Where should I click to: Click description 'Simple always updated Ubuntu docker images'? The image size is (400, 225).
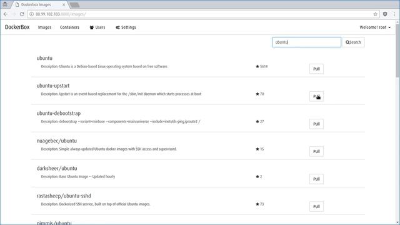tap(109, 149)
